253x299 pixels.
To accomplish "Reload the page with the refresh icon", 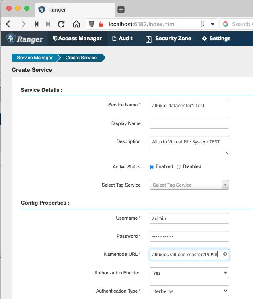I will pyautogui.click(x=61, y=24).
